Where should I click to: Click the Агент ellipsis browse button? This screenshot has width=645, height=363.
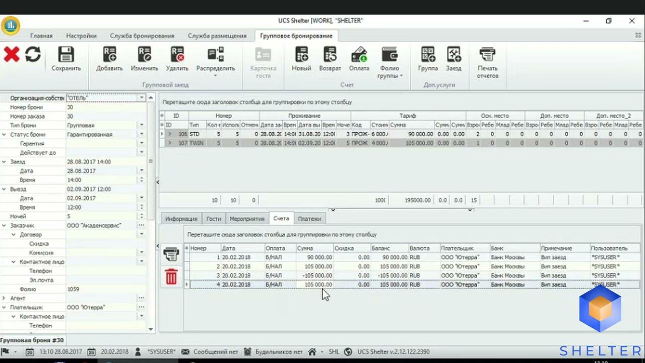pos(142,298)
